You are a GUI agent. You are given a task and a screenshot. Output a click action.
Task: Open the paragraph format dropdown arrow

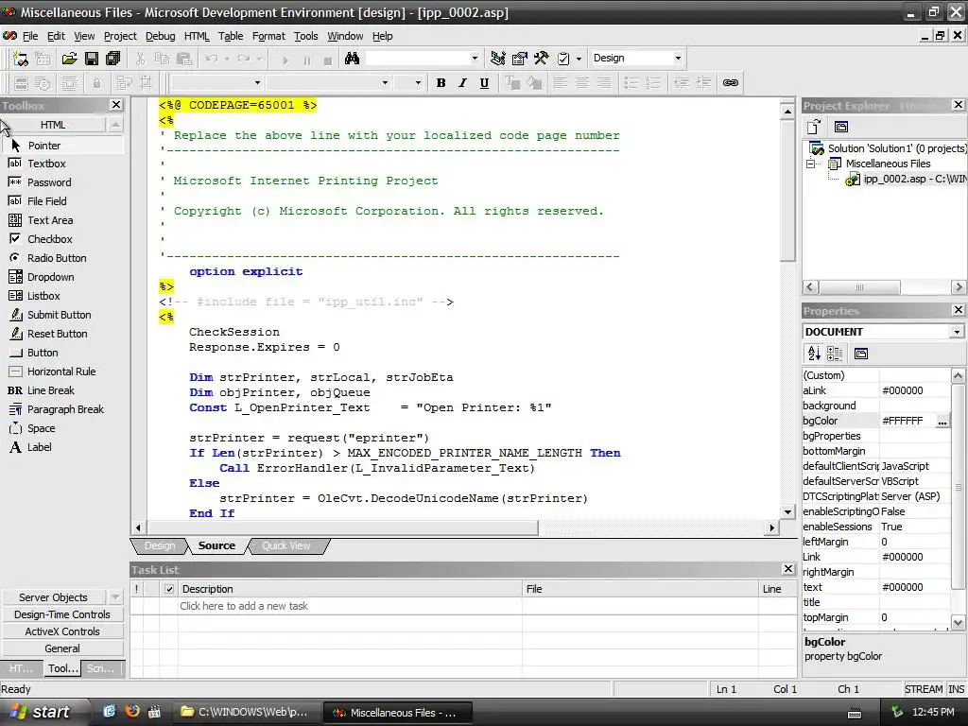pos(257,83)
